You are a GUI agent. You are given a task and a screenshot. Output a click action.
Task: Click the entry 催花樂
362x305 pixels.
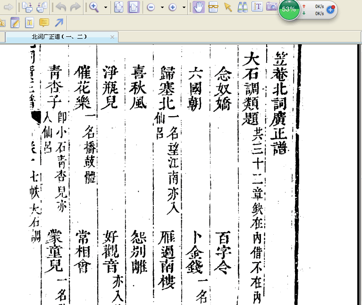tap(83, 87)
